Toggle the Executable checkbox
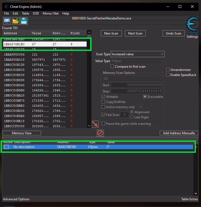 click(x=145, y=97)
